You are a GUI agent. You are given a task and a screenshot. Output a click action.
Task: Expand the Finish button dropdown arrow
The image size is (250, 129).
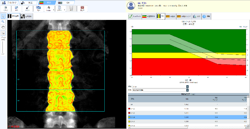tap(54, 10)
